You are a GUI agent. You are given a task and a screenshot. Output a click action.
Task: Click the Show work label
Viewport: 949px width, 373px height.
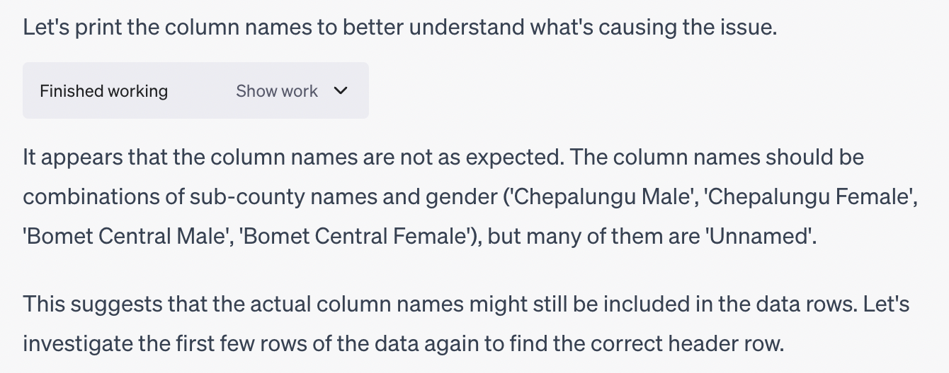[x=277, y=91]
